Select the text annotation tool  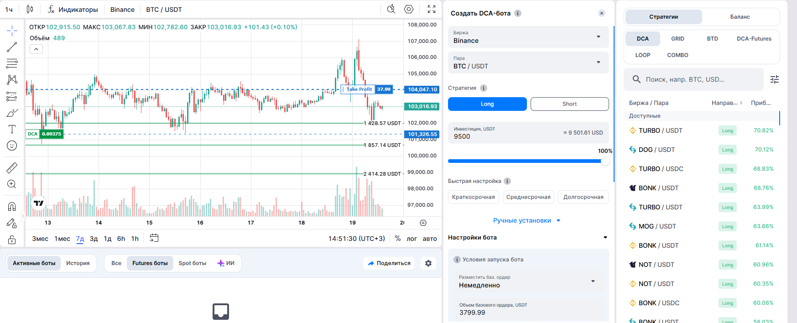click(x=12, y=129)
